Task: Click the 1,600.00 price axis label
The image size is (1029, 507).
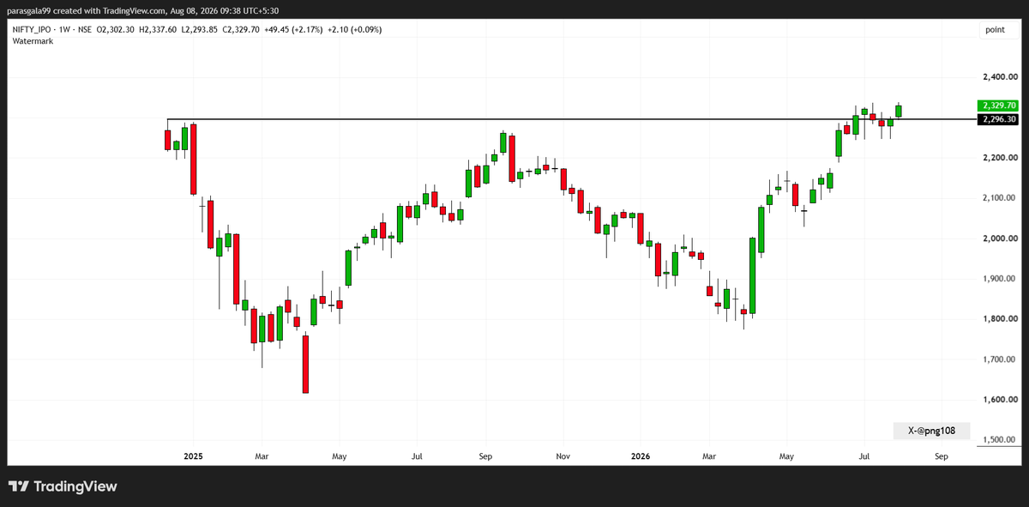Action: pyautogui.click(x=999, y=400)
